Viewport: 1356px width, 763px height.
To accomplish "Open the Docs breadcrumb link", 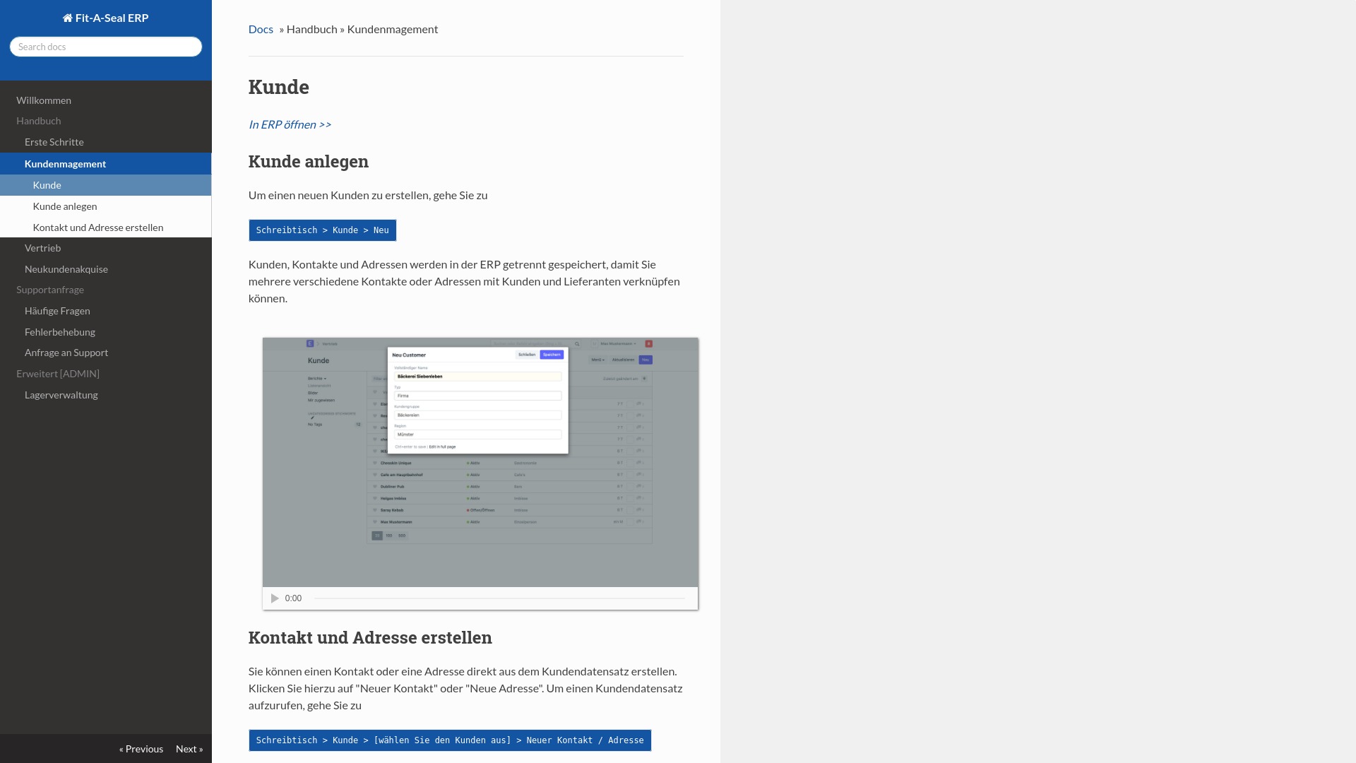I will click(261, 29).
